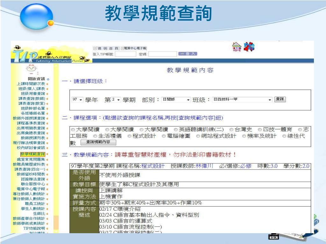The height and width of the screenshot is (244, 326).
Task: Open 校內研討會資訊 in sidebar
Action: pos(31,148)
